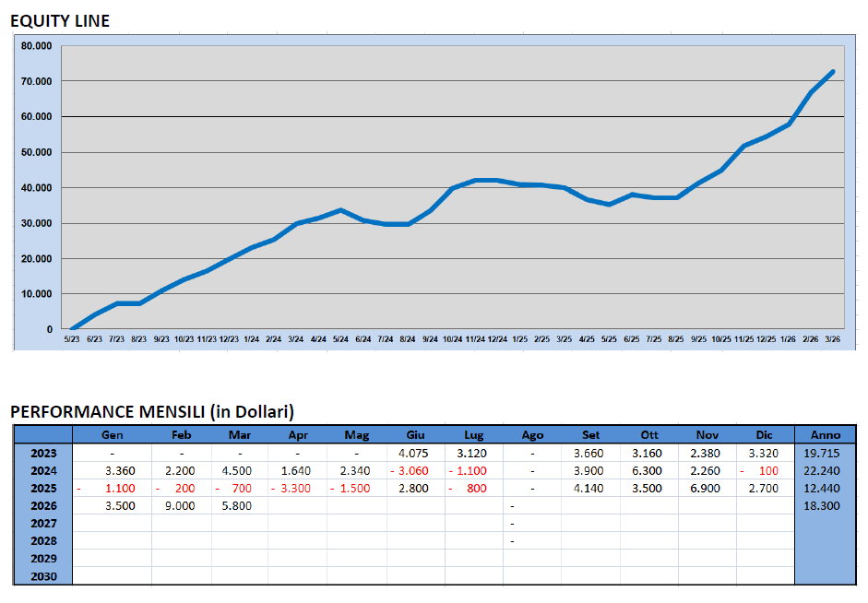Select the 2030 row label
868x603 pixels.
42,576
